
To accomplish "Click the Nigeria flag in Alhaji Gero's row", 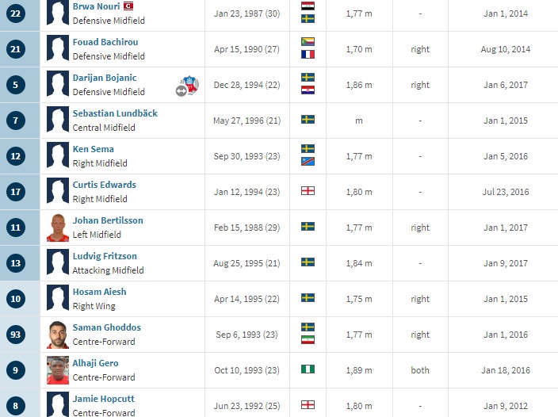I will [x=308, y=369].
